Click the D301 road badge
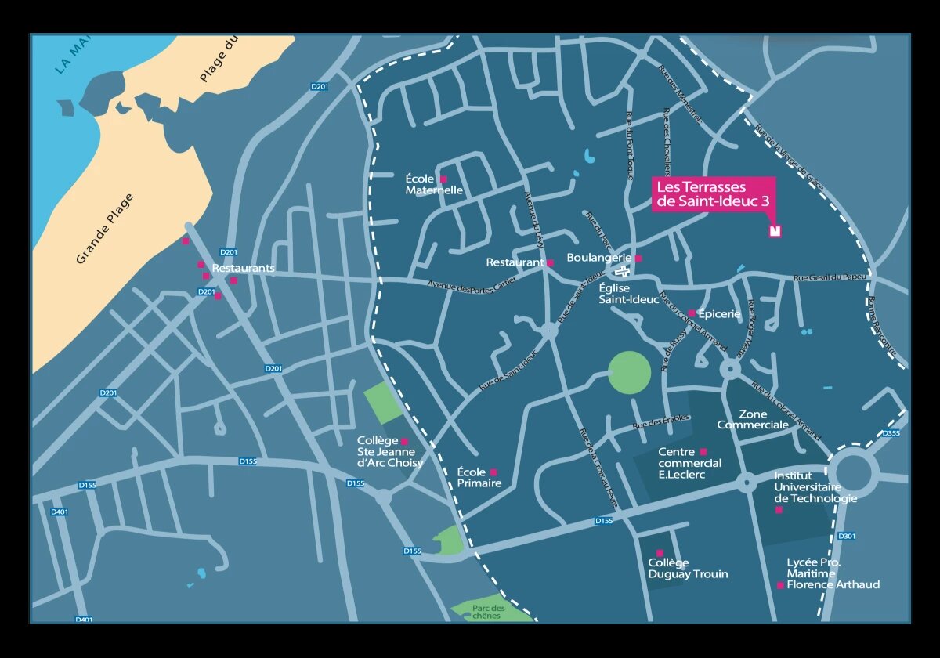The image size is (940, 658). click(846, 537)
